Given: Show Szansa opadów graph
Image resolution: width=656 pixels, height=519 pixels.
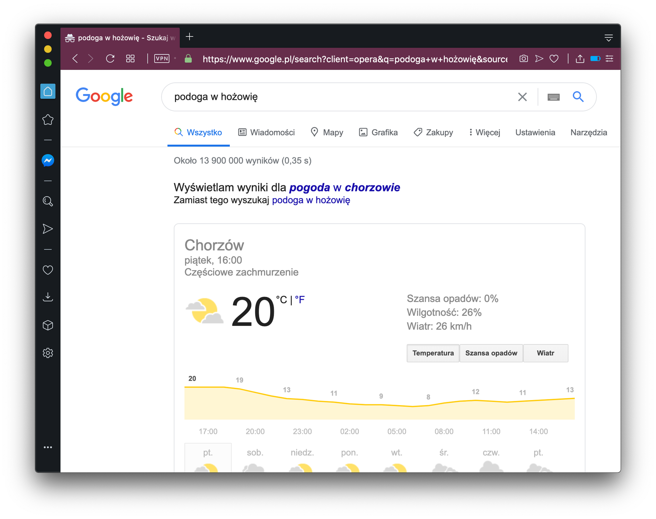Looking at the screenshot, I should pos(491,353).
